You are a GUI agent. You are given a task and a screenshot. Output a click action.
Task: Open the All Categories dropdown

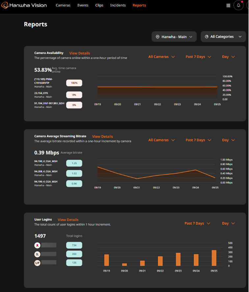(x=223, y=37)
